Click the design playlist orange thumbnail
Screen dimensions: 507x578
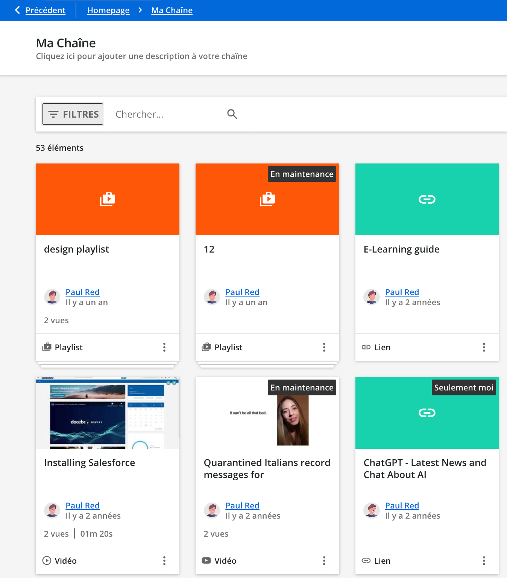[x=108, y=199]
